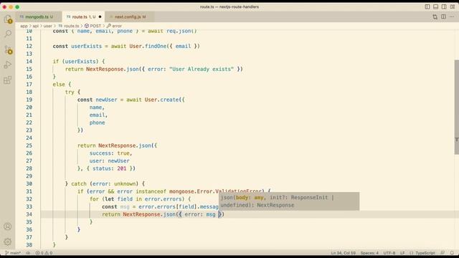Viewport: 459px width, 258px height.
Task: Click "User.create" on line 19
Action: pos(161,100)
